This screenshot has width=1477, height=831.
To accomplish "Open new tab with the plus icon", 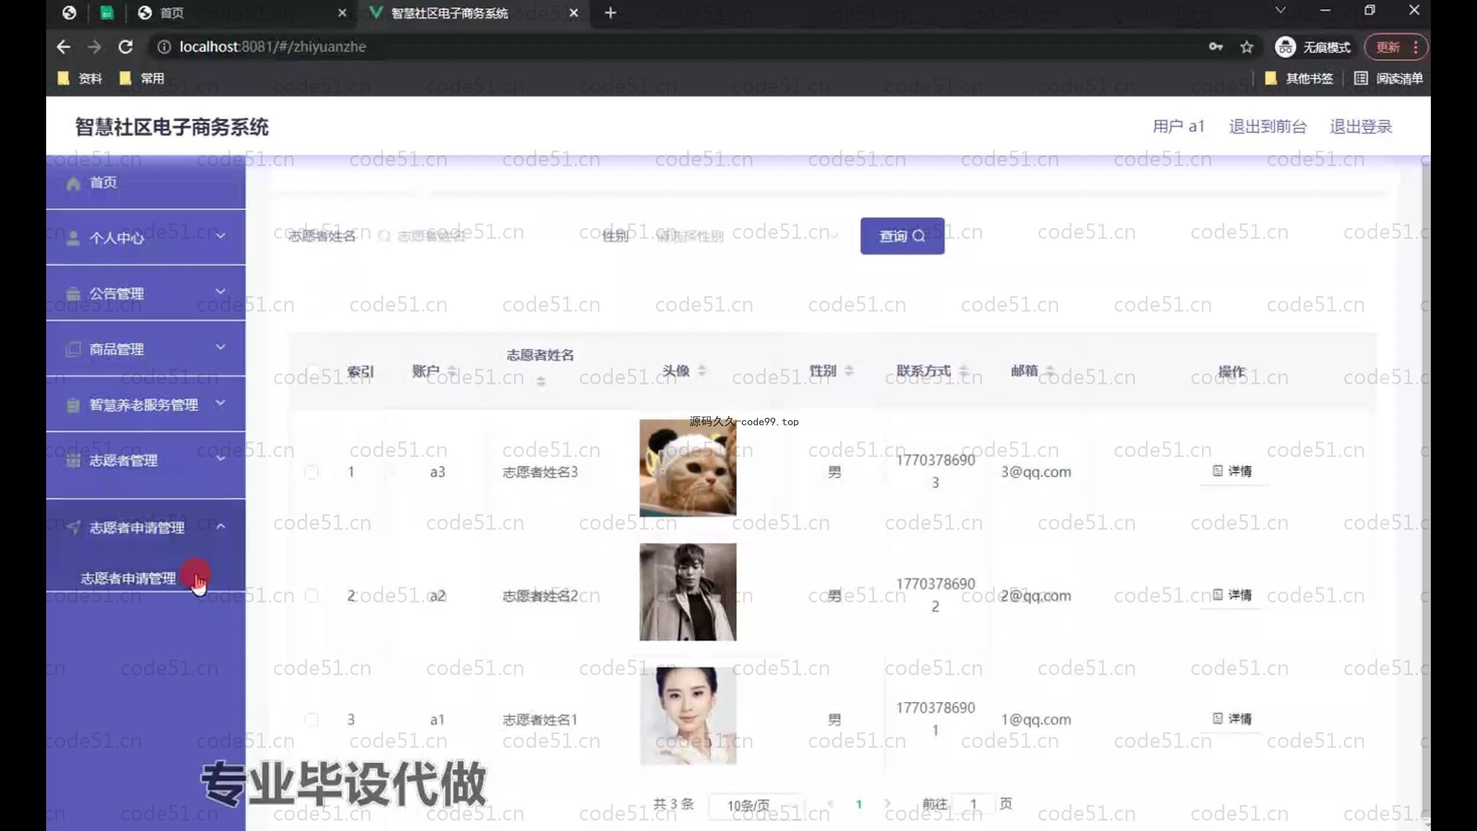I will (610, 13).
